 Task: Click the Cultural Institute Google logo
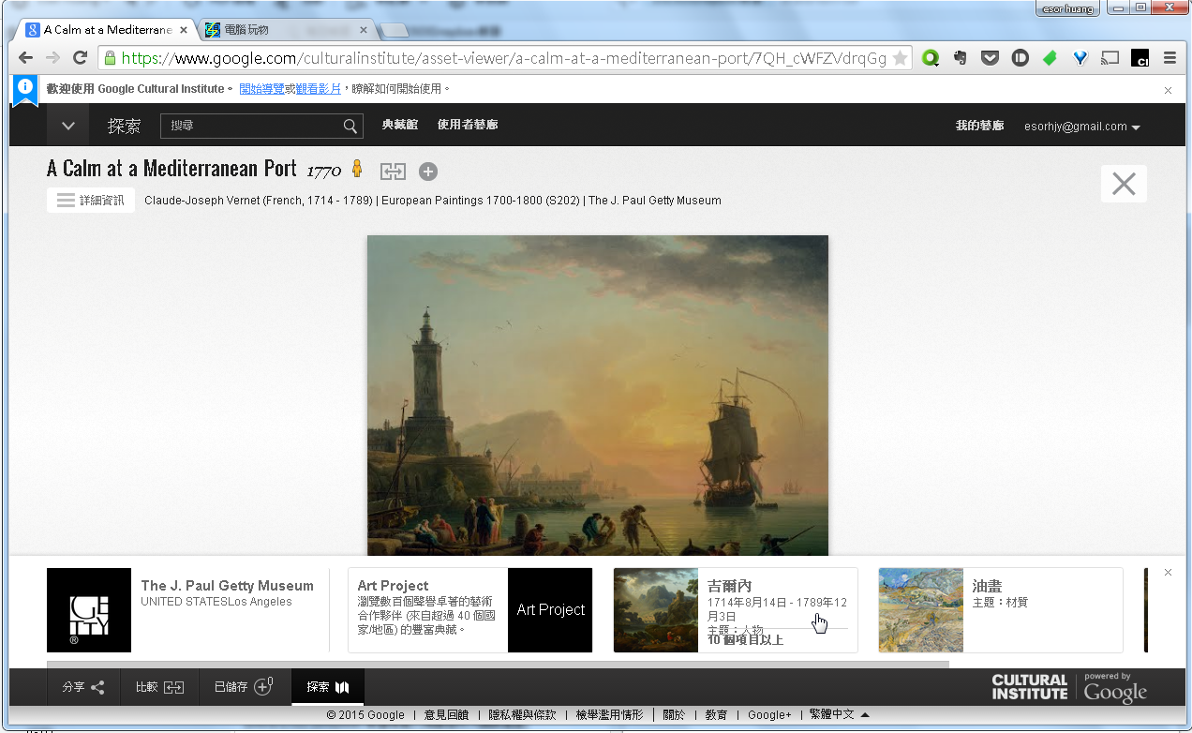(1069, 687)
